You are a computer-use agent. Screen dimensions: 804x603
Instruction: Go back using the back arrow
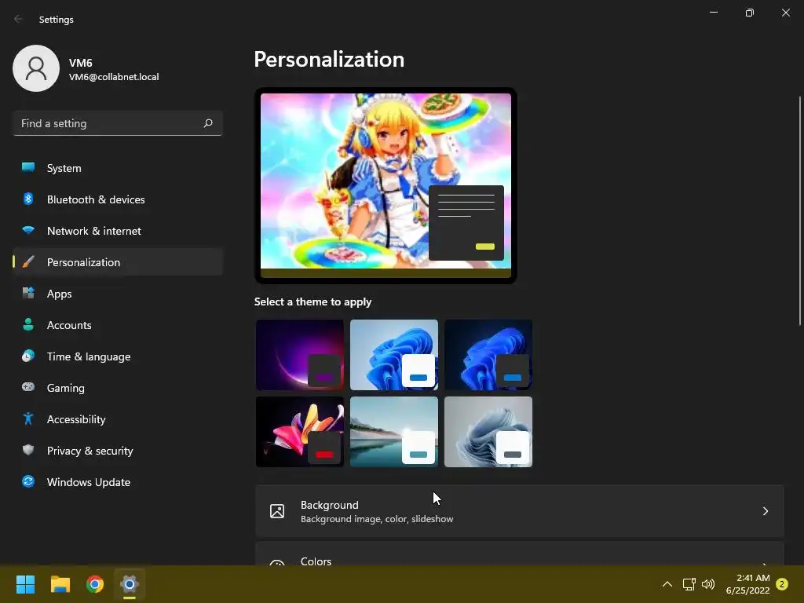[x=19, y=19]
